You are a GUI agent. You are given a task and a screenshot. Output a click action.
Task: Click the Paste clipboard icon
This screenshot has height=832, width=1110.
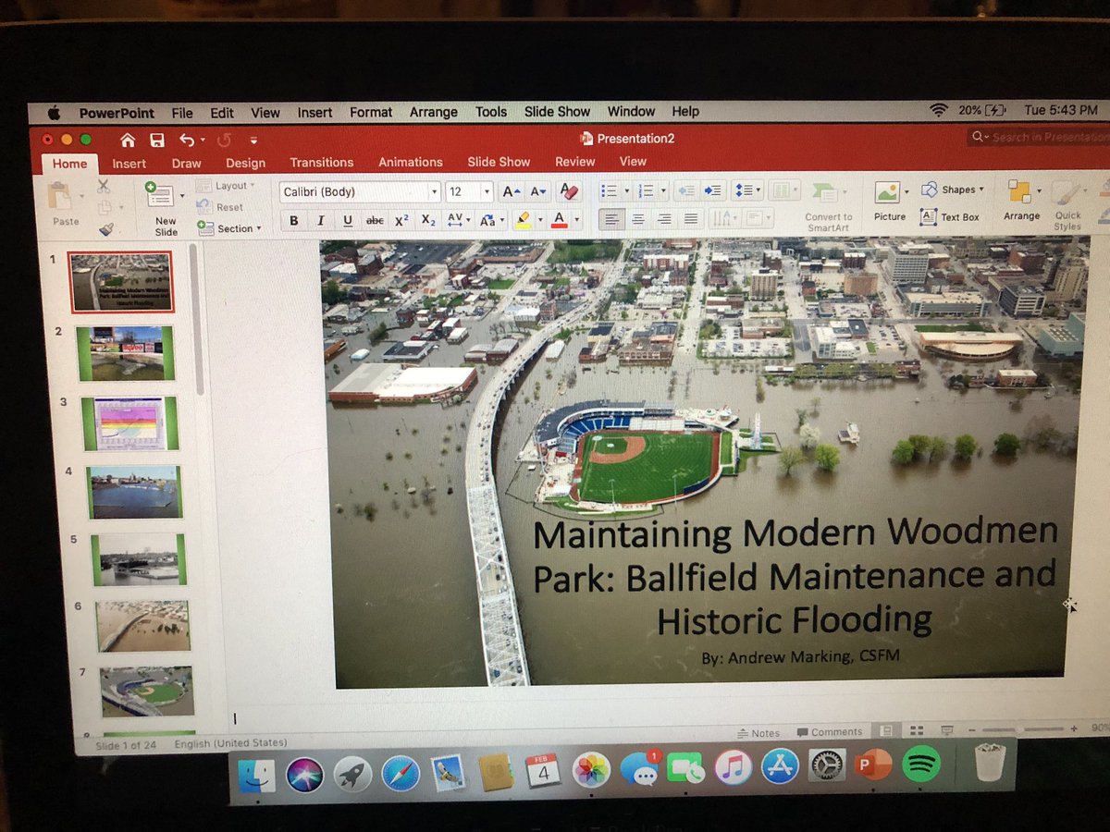click(x=61, y=197)
